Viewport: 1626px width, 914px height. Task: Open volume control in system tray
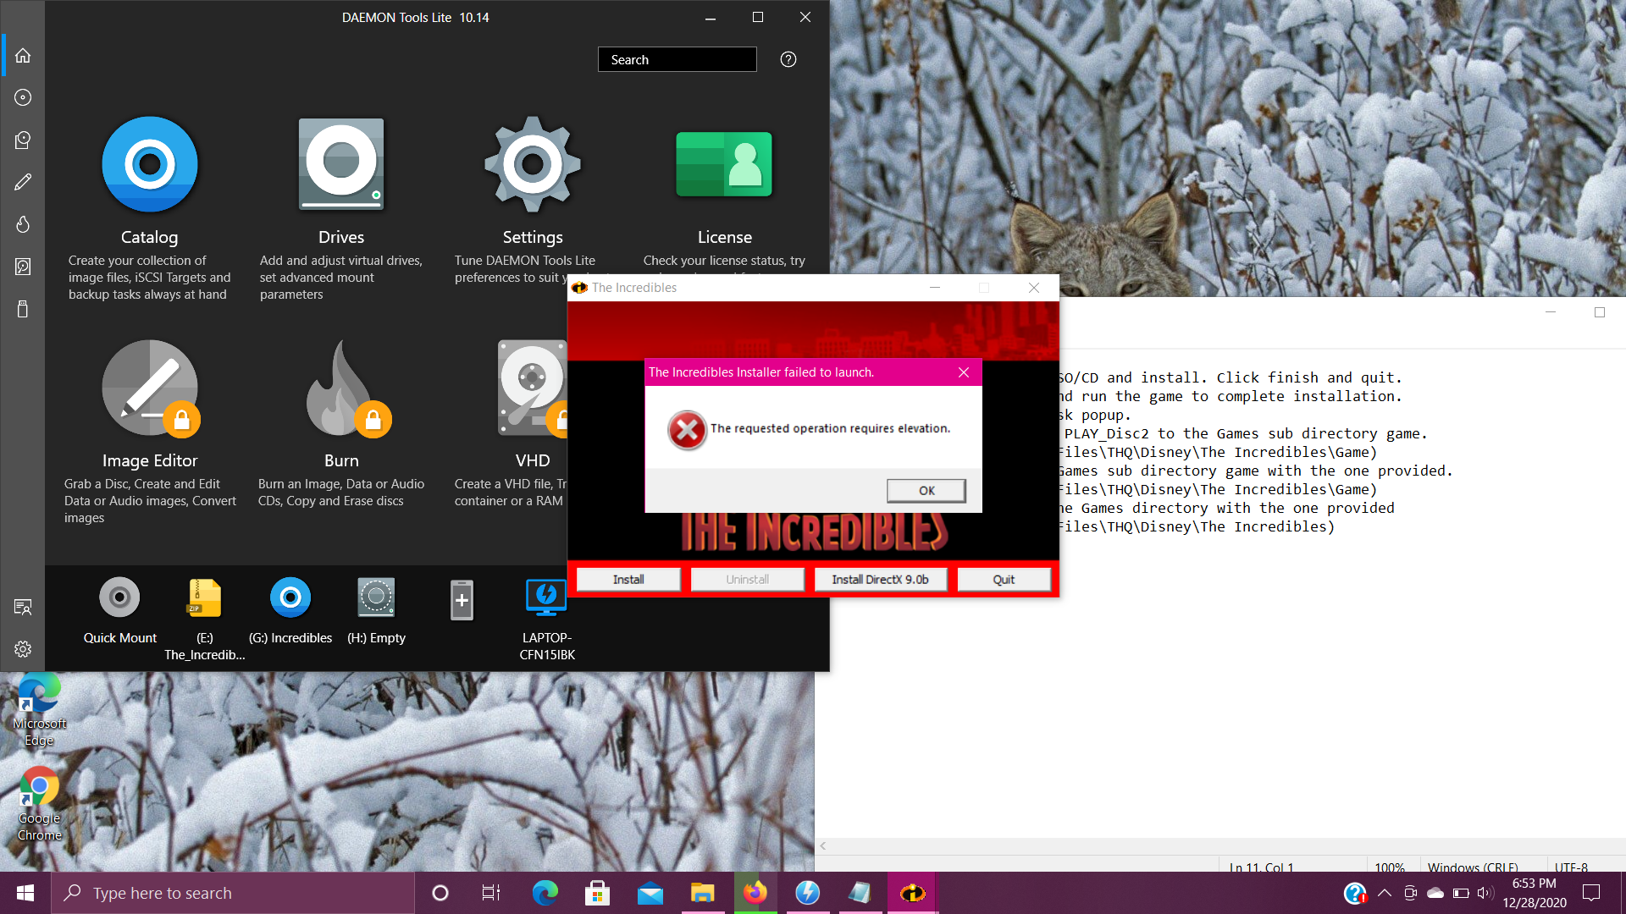point(1485,893)
